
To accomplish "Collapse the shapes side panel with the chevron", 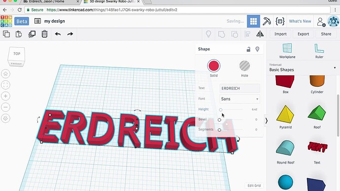I will (x=266, y=121).
